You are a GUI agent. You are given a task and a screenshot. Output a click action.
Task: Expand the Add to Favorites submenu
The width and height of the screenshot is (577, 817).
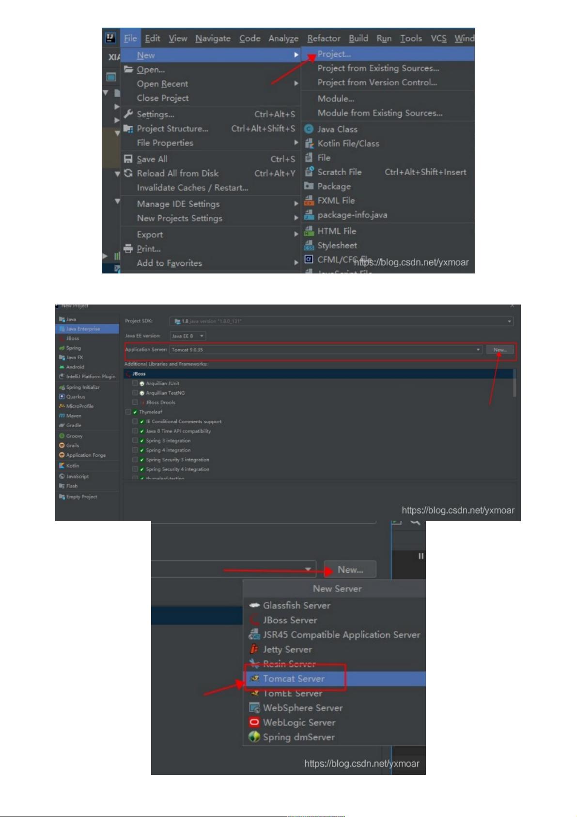point(210,263)
